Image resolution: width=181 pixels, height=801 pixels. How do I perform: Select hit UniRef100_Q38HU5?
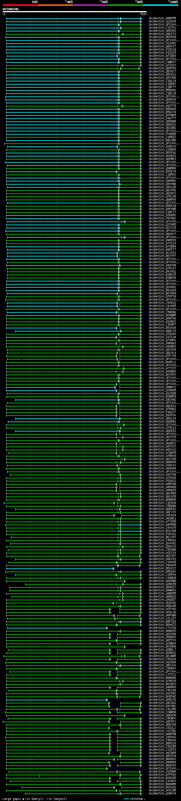162,390
